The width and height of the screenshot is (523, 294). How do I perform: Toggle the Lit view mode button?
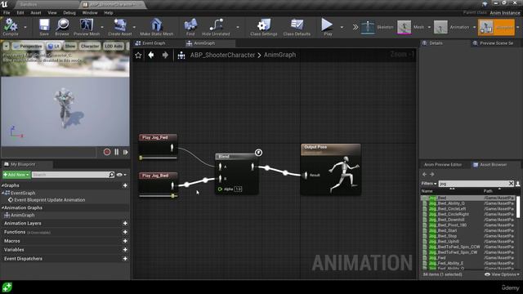click(53, 46)
